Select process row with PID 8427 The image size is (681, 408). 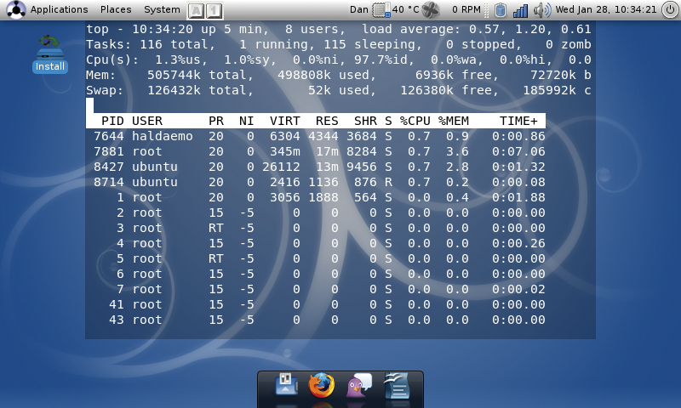tap(319, 167)
